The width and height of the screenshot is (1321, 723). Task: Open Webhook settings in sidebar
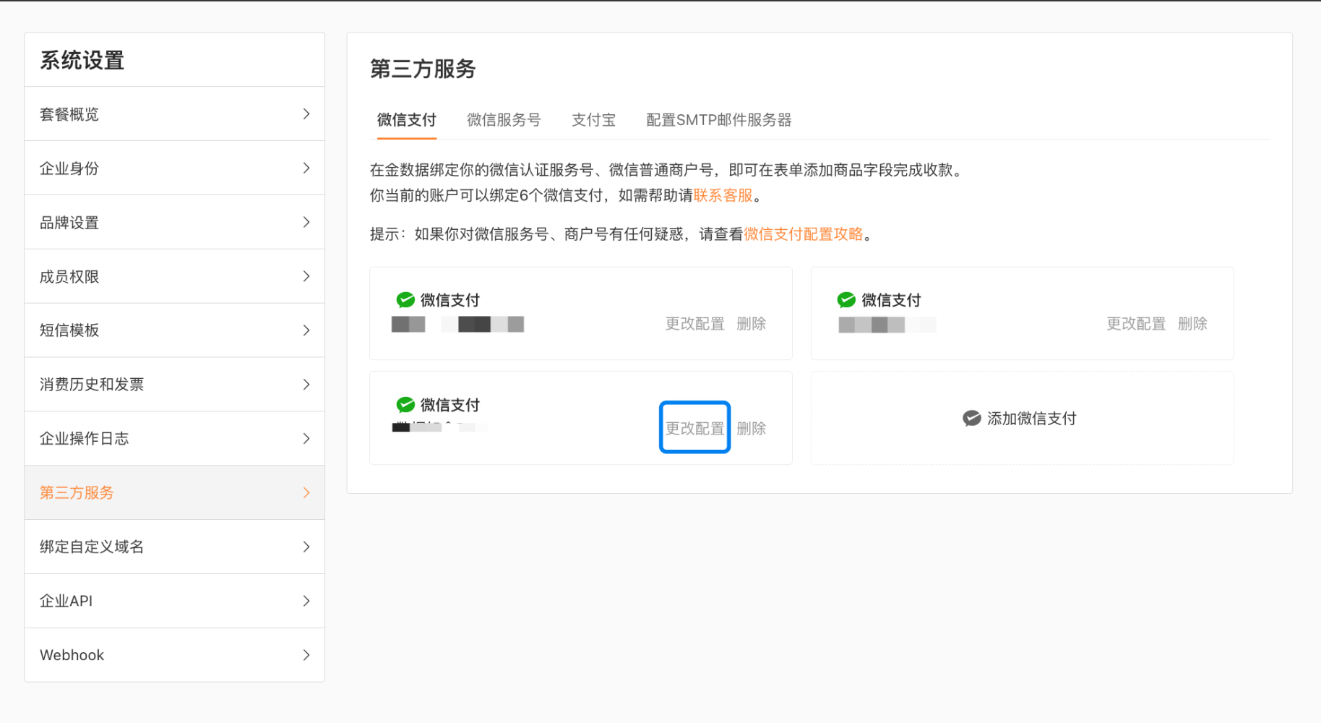tap(174, 655)
